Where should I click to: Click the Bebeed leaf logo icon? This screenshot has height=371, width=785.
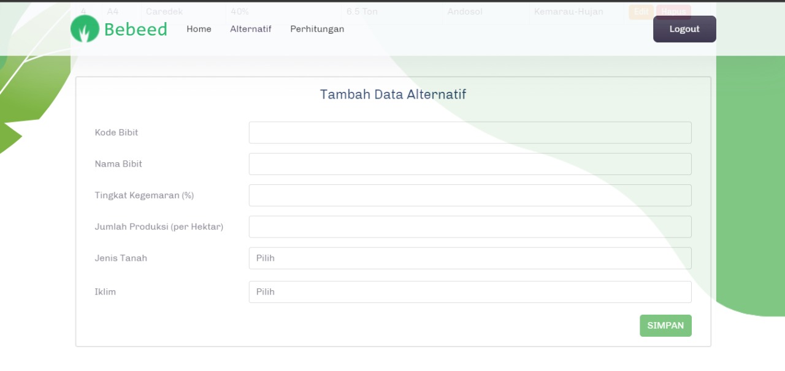[x=85, y=29]
